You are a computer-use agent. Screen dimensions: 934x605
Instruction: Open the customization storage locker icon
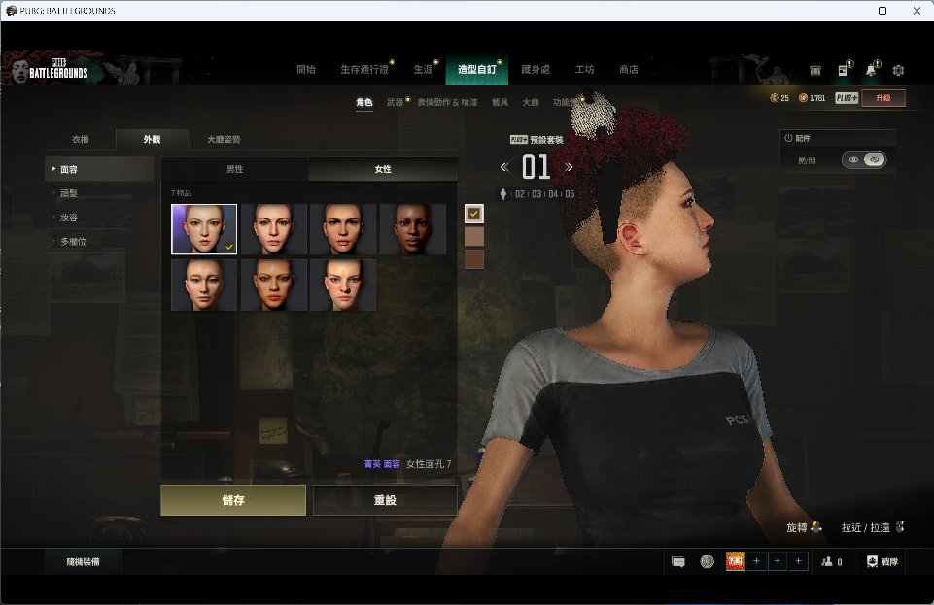click(814, 70)
